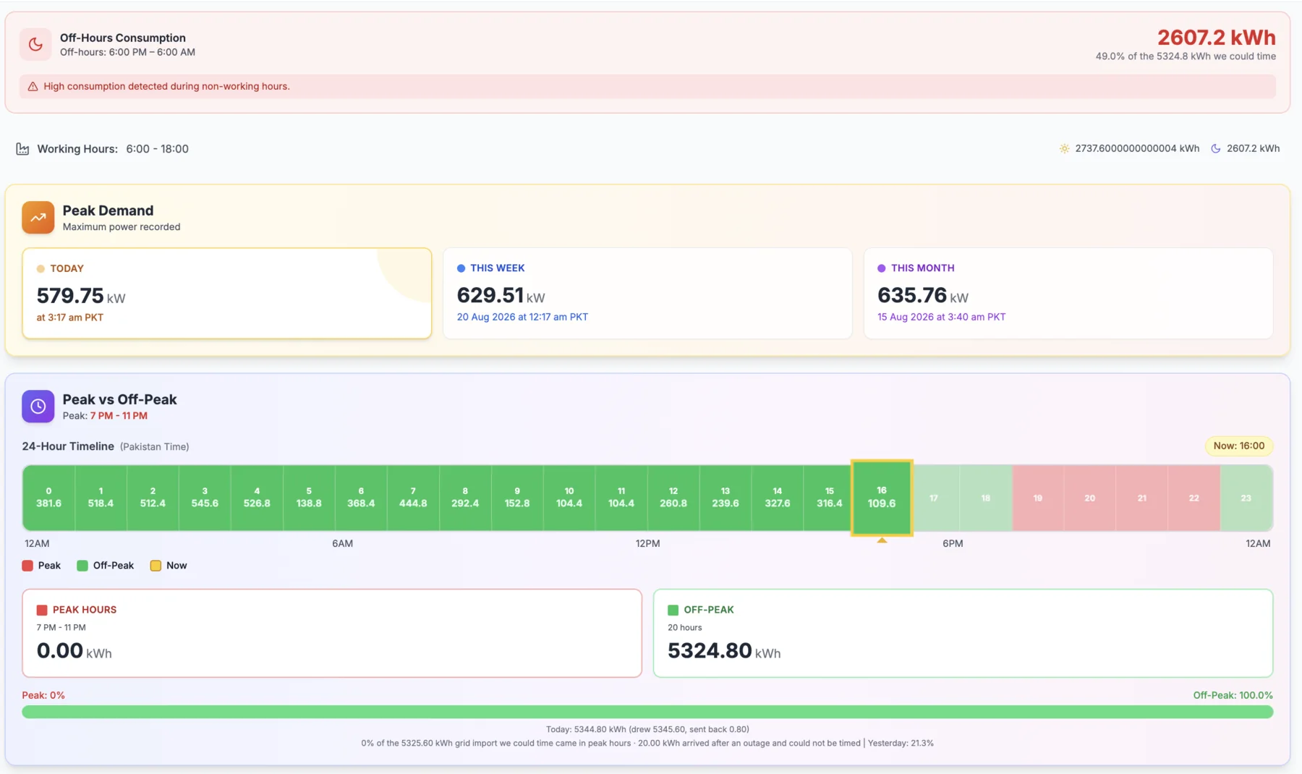The height and width of the screenshot is (774, 1302).
Task: Click the warning triangle icon in alert banner
Action: [33, 86]
